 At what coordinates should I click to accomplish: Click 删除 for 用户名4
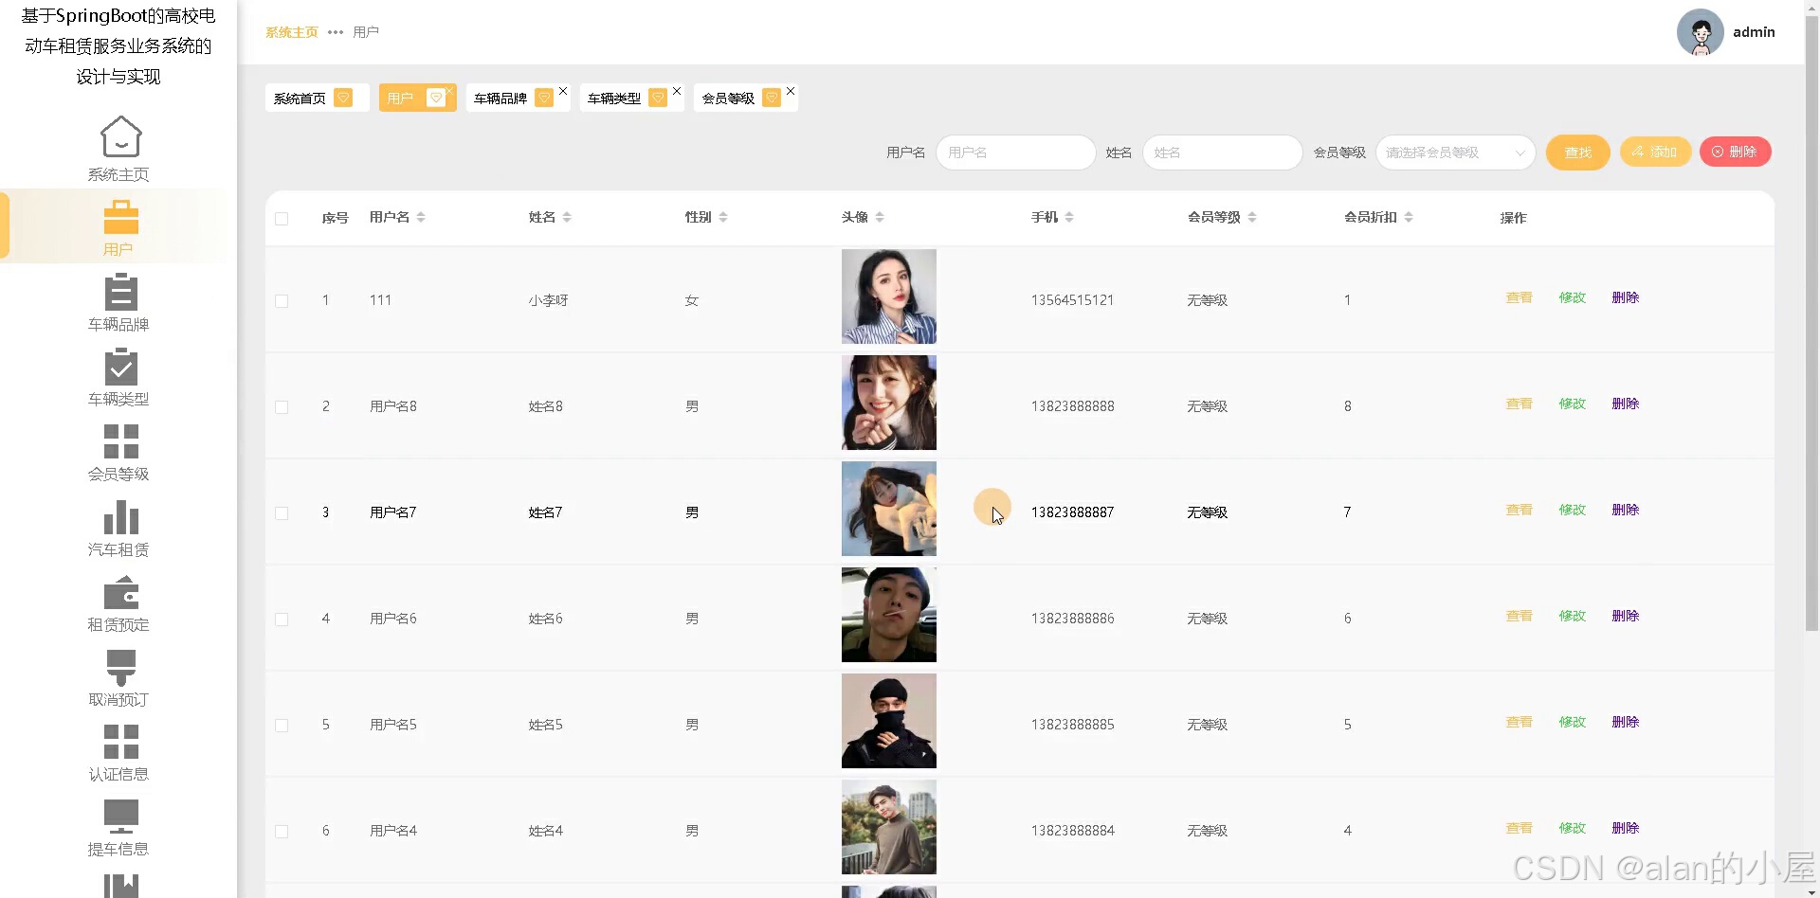(x=1625, y=828)
